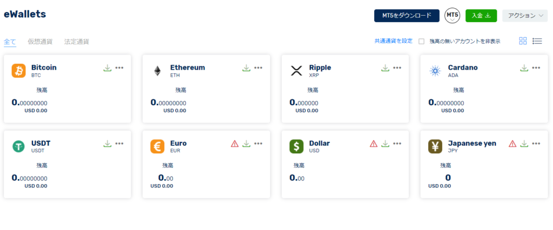Select the 法定通貨 tab
The image size is (553, 230).
(x=77, y=42)
